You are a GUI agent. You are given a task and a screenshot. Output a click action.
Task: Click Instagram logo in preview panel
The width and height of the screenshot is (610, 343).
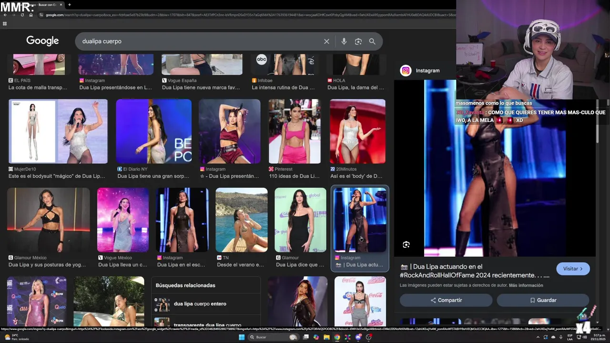pos(406,71)
